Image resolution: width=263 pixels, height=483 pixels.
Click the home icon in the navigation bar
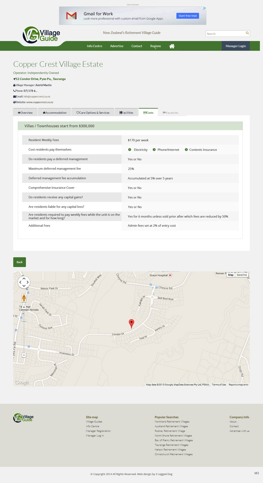point(172,46)
